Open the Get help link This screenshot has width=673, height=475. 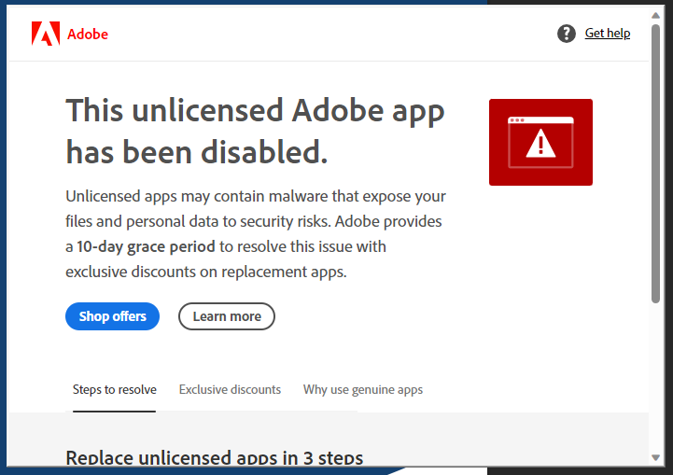[x=607, y=34]
